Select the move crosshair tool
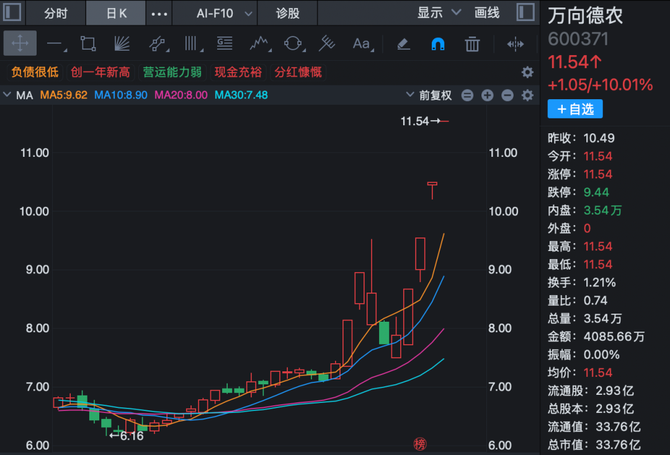Image resolution: width=670 pixels, height=455 pixels. pos(20,43)
